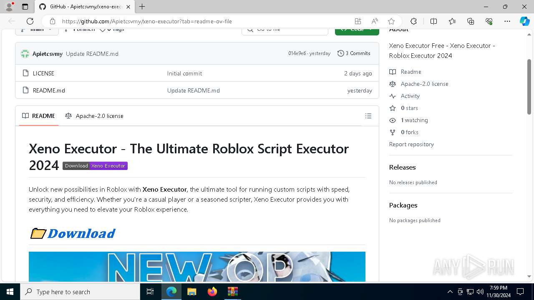
Task: Toggle the split screen icon
Action: 433,21
